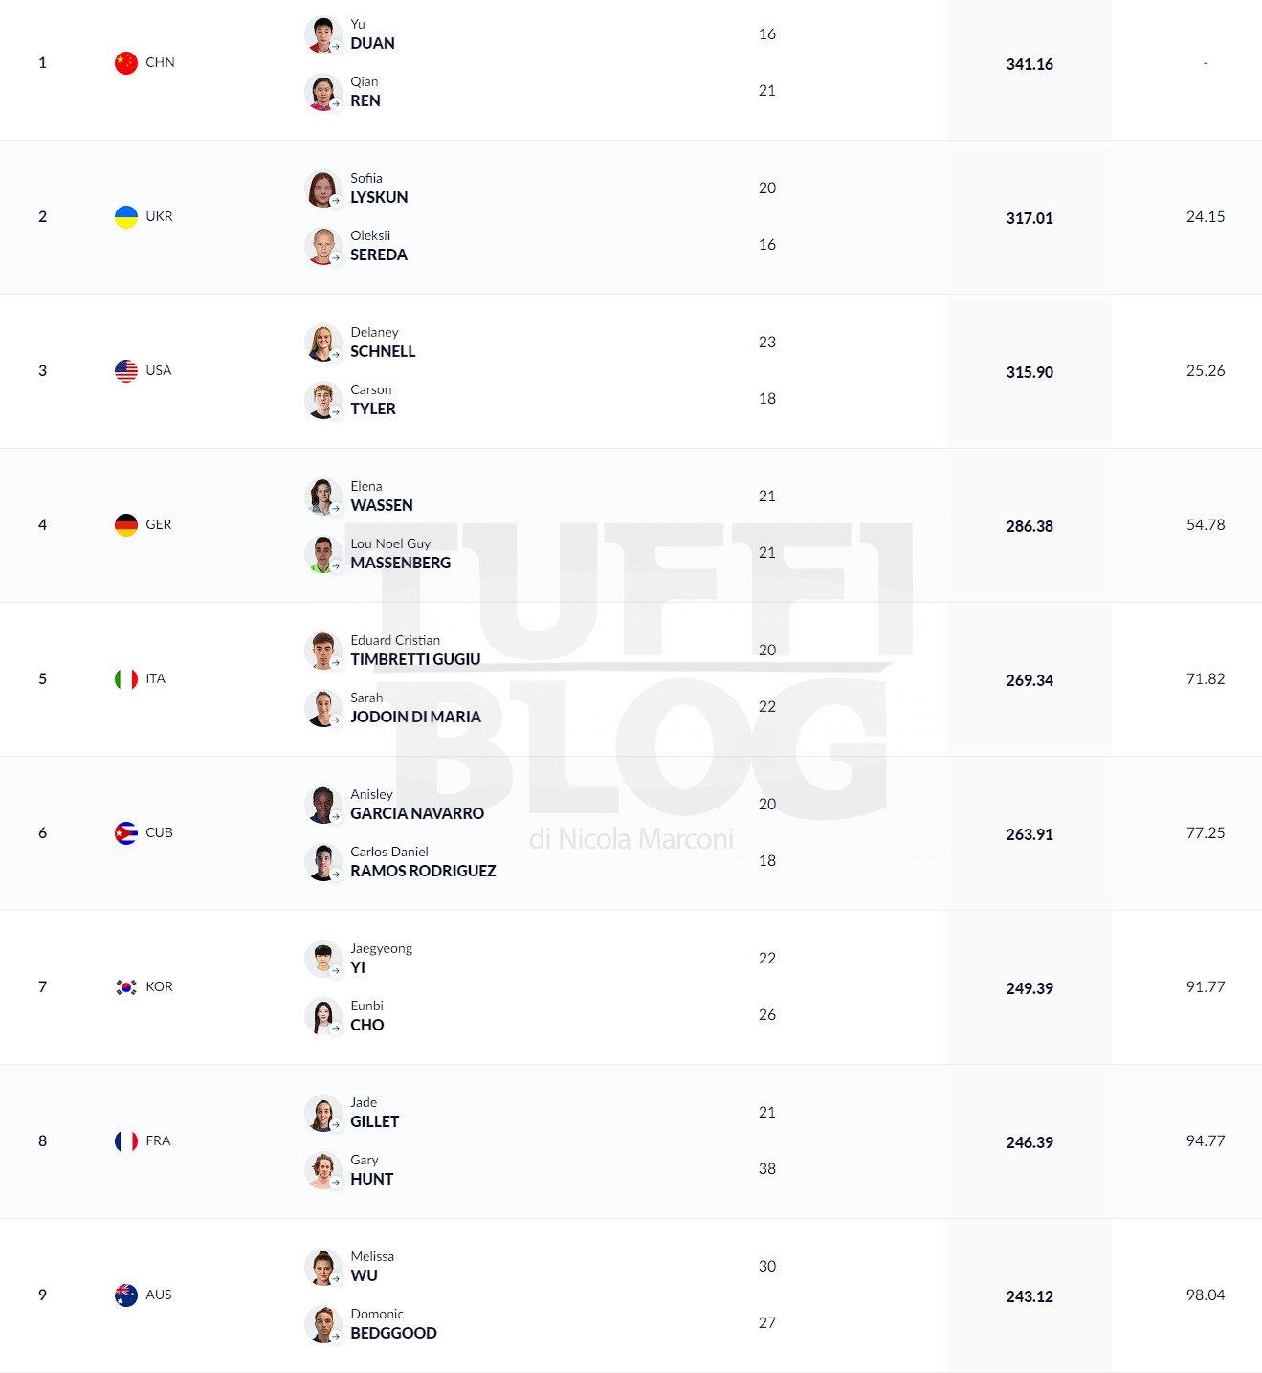Open Melissa WU's athlete photo
This screenshot has width=1262, height=1373.
[x=323, y=1267]
